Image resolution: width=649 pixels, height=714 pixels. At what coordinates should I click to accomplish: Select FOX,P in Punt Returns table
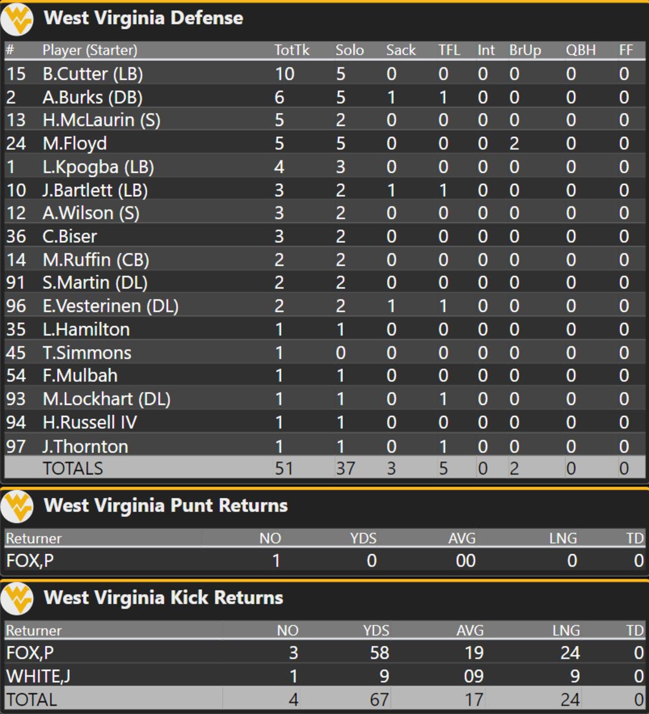(x=30, y=560)
